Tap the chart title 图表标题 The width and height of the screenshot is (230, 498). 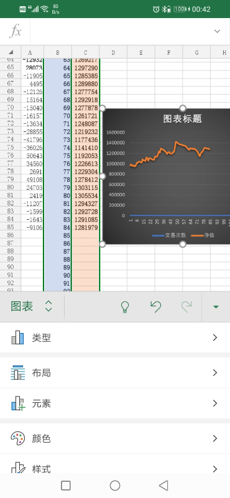tap(182, 119)
